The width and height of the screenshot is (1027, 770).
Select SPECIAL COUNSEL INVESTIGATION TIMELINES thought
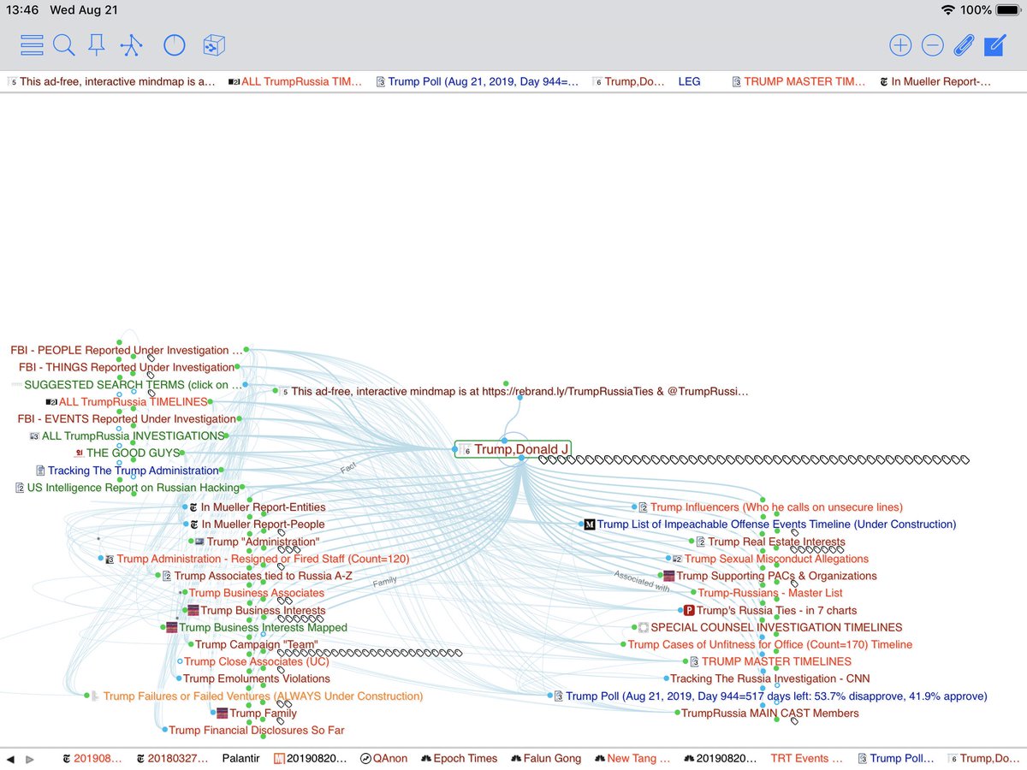[770, 627]
